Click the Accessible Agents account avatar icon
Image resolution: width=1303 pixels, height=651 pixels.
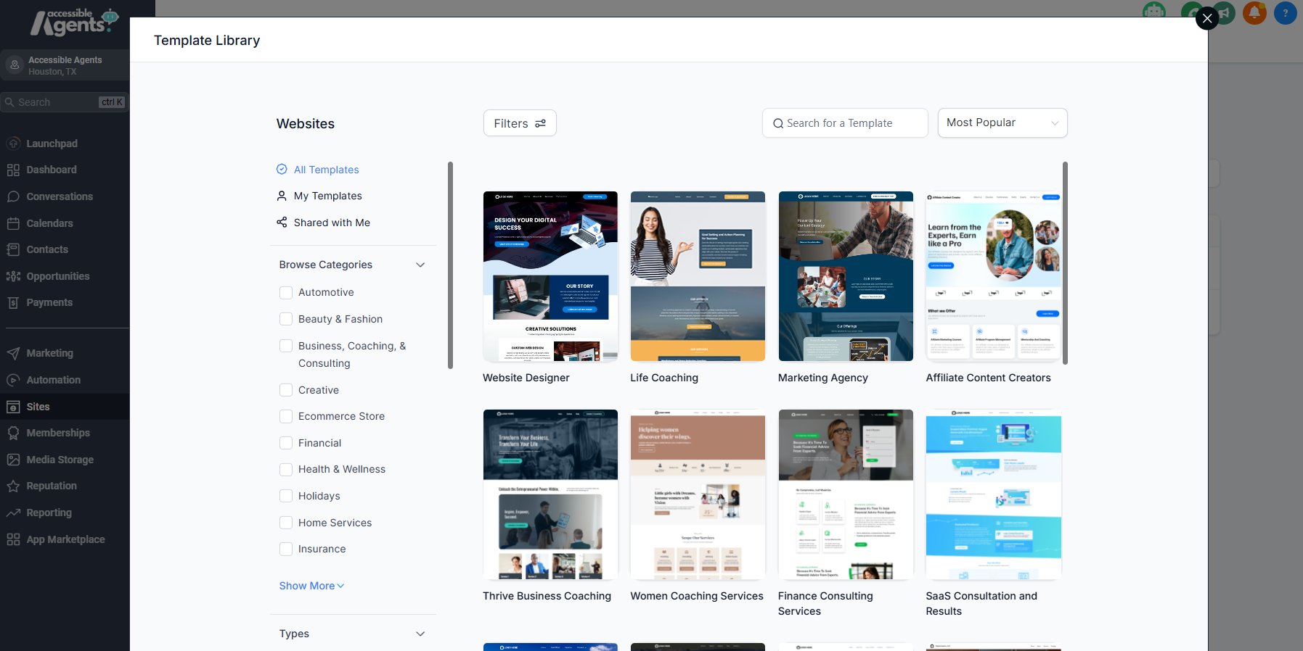coord(15,65)
